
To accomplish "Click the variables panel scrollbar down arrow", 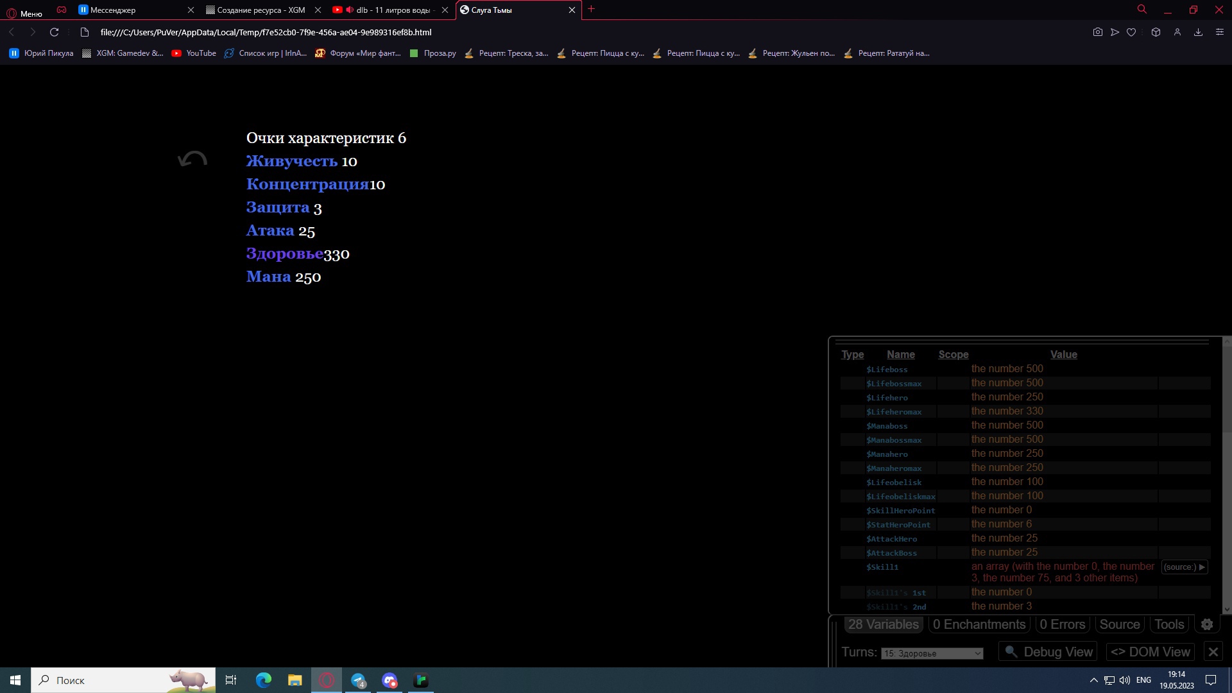I will (x=1227, y=610).
